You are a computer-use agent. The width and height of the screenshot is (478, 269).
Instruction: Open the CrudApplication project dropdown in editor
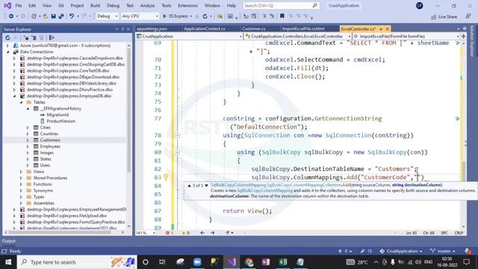click(x=189, y=37)
